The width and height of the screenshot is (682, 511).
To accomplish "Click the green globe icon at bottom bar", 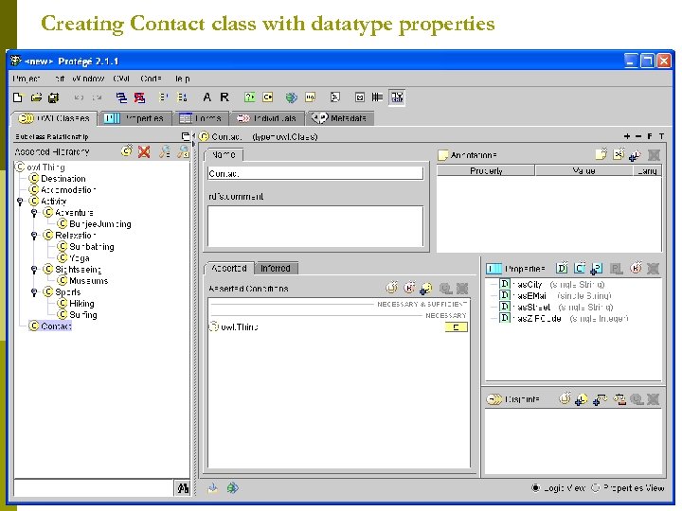I will (233, 487).
